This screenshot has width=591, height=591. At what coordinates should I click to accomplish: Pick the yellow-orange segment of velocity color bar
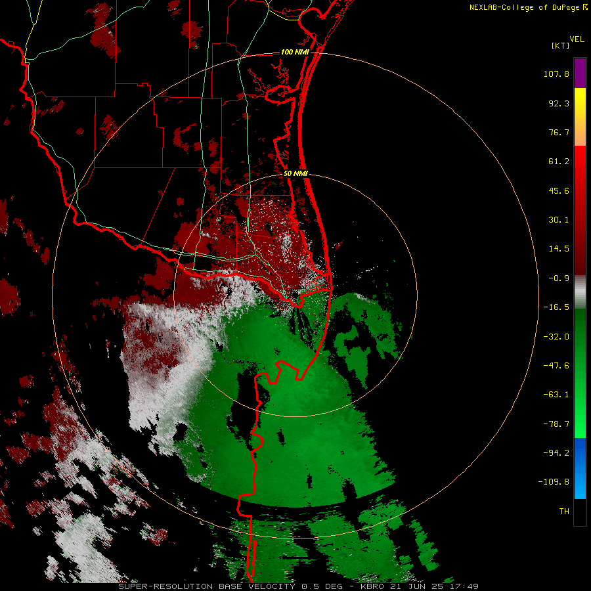[580, 117]
